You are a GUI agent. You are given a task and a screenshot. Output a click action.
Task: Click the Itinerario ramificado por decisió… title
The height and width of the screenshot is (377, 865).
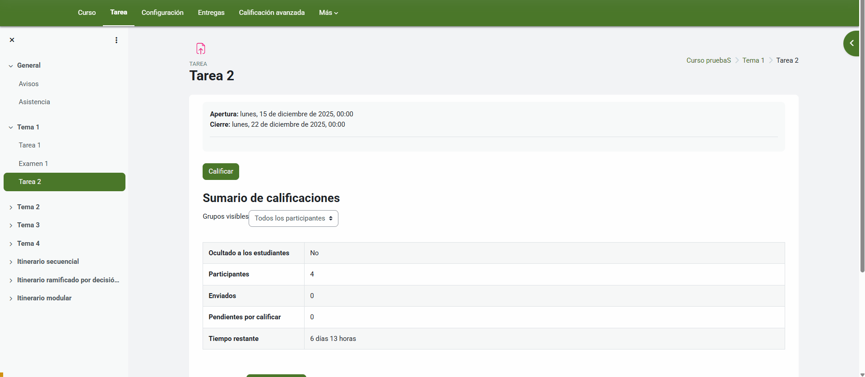[68, 280]
